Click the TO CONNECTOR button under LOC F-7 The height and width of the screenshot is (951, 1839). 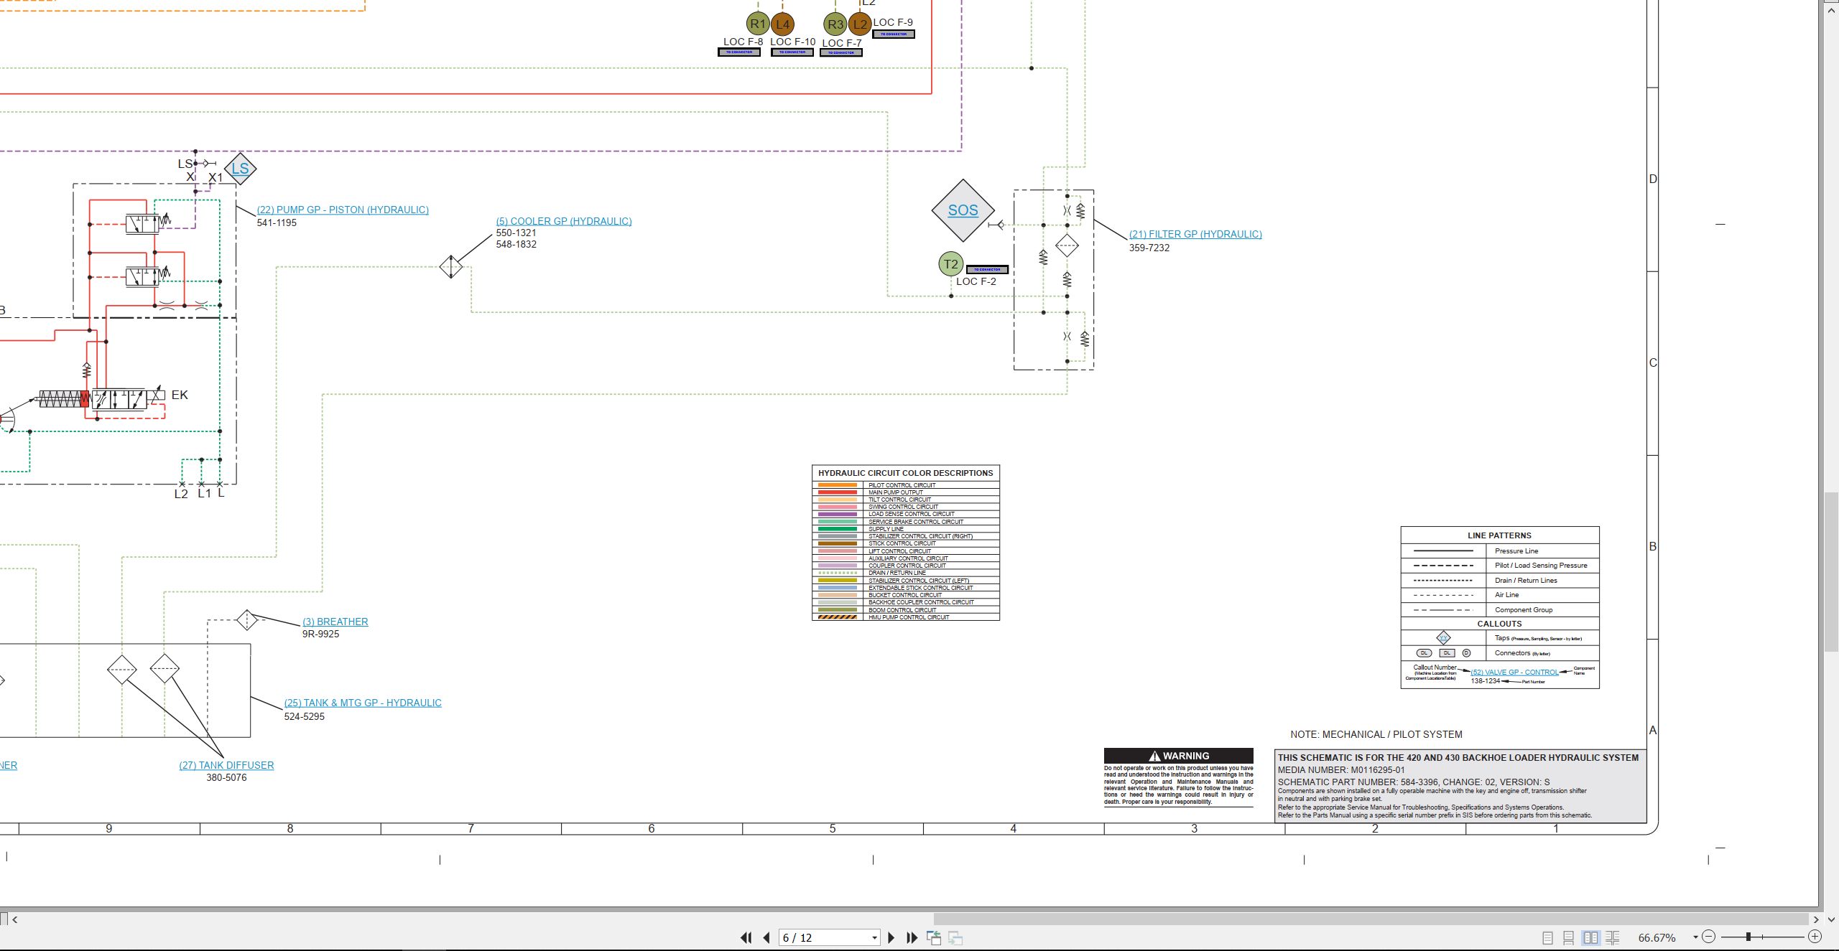pyautogui.click(x=841, y=52)
